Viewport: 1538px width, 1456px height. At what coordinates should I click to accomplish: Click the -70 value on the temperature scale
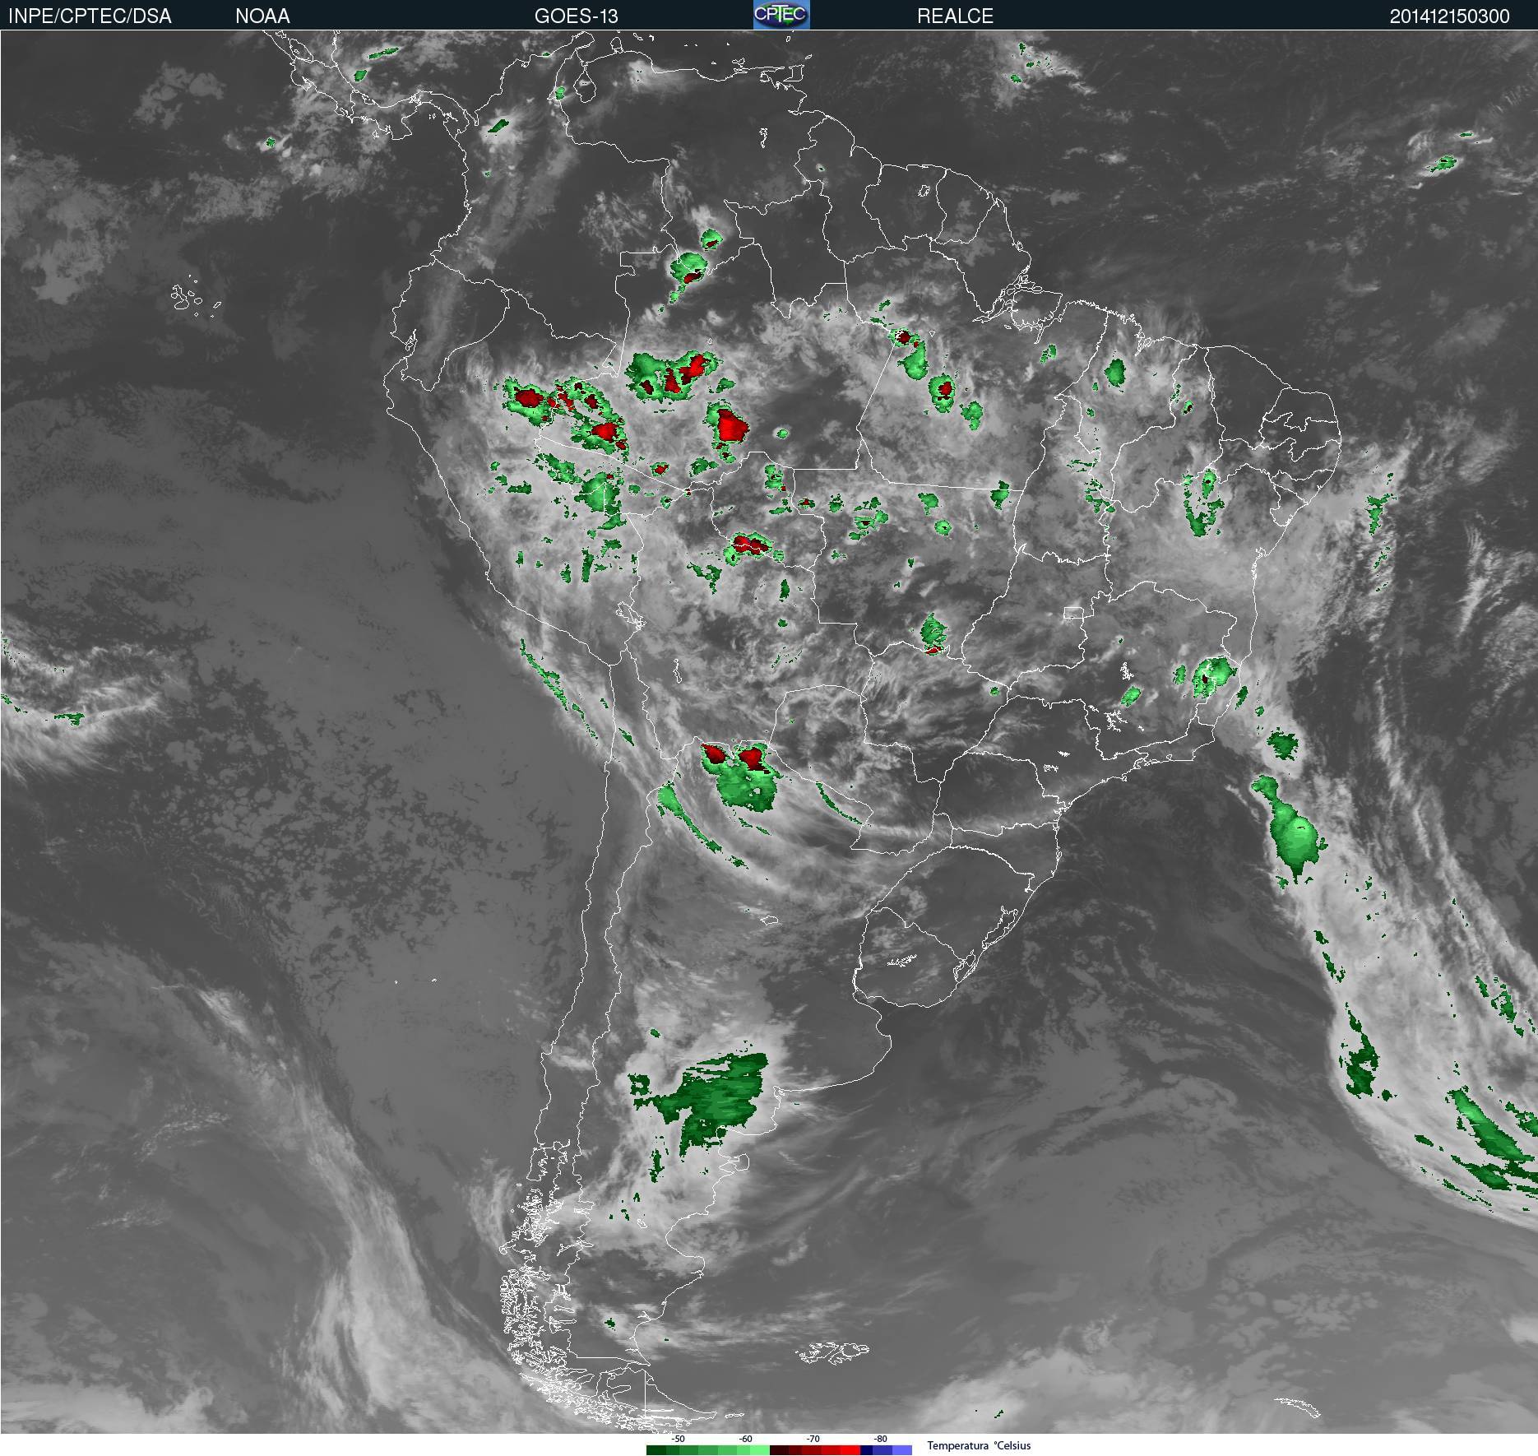coord(813,1439)
